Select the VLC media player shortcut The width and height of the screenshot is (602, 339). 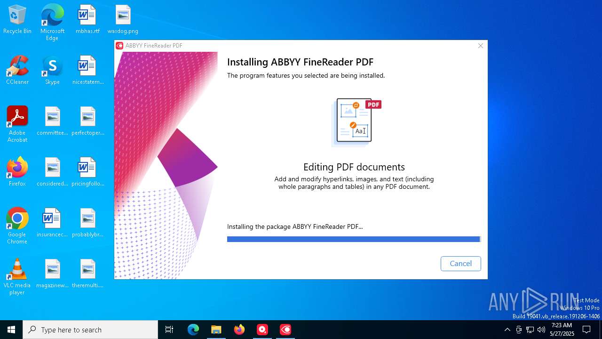[x=17, y=277]
